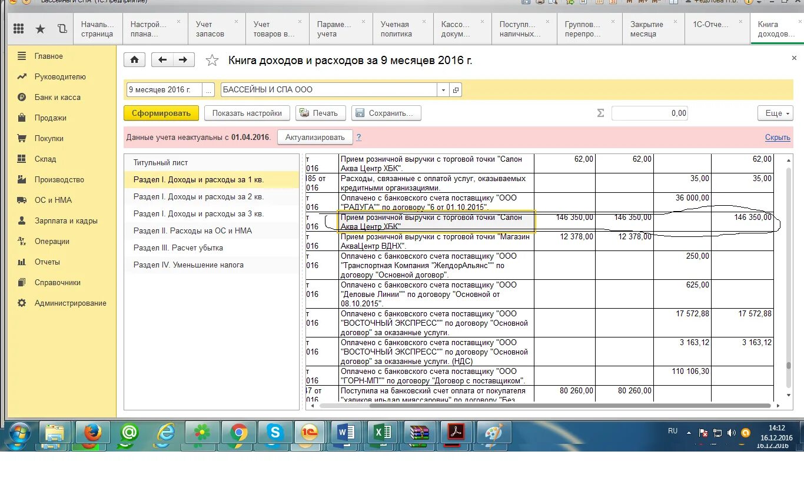Select Титульный лист in sections list
The width and height of the screenshot is (804, 478).
[212, 163]
